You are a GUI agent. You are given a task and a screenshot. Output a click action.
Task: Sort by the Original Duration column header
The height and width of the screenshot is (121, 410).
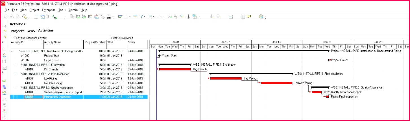coord(95,42)
